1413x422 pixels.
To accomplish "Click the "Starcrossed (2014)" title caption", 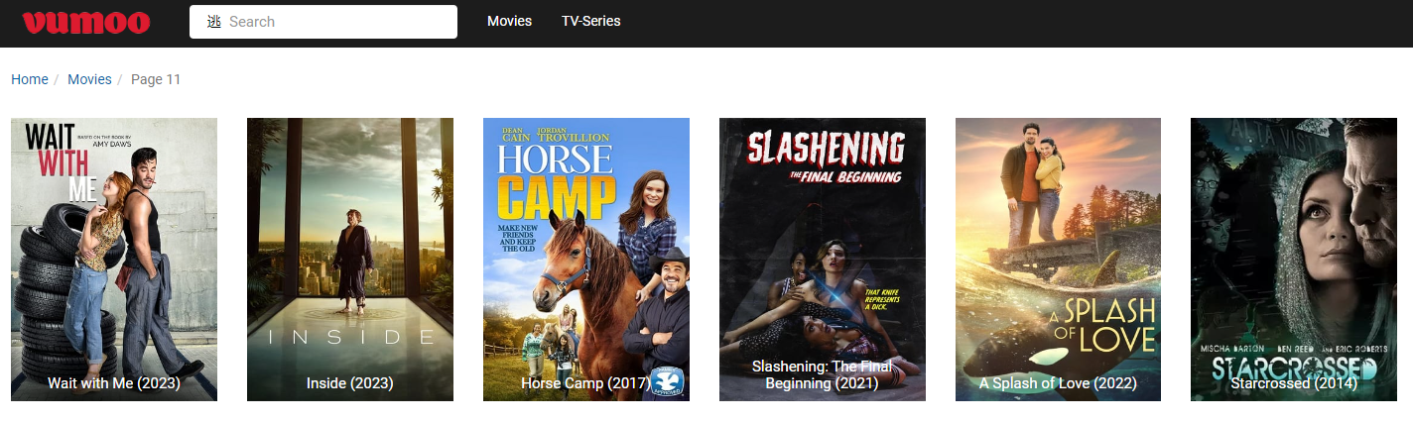I will (1294, 383).
